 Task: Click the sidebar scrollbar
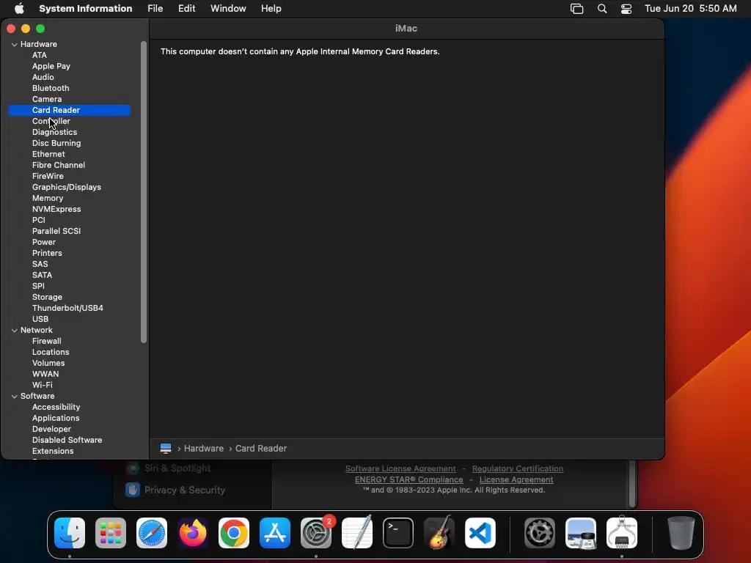coord(144,192)
